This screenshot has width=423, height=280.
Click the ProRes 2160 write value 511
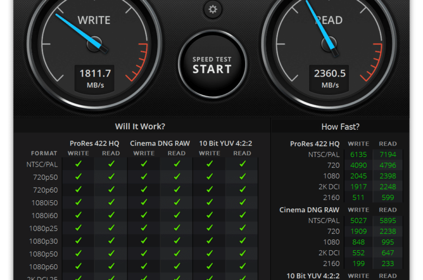point(358,198)
